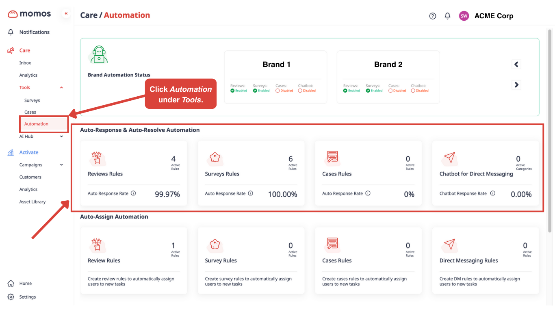This screenshot has height=312, width=555.
Task: Click the momos logo icon
Action: tap(13, 13)
